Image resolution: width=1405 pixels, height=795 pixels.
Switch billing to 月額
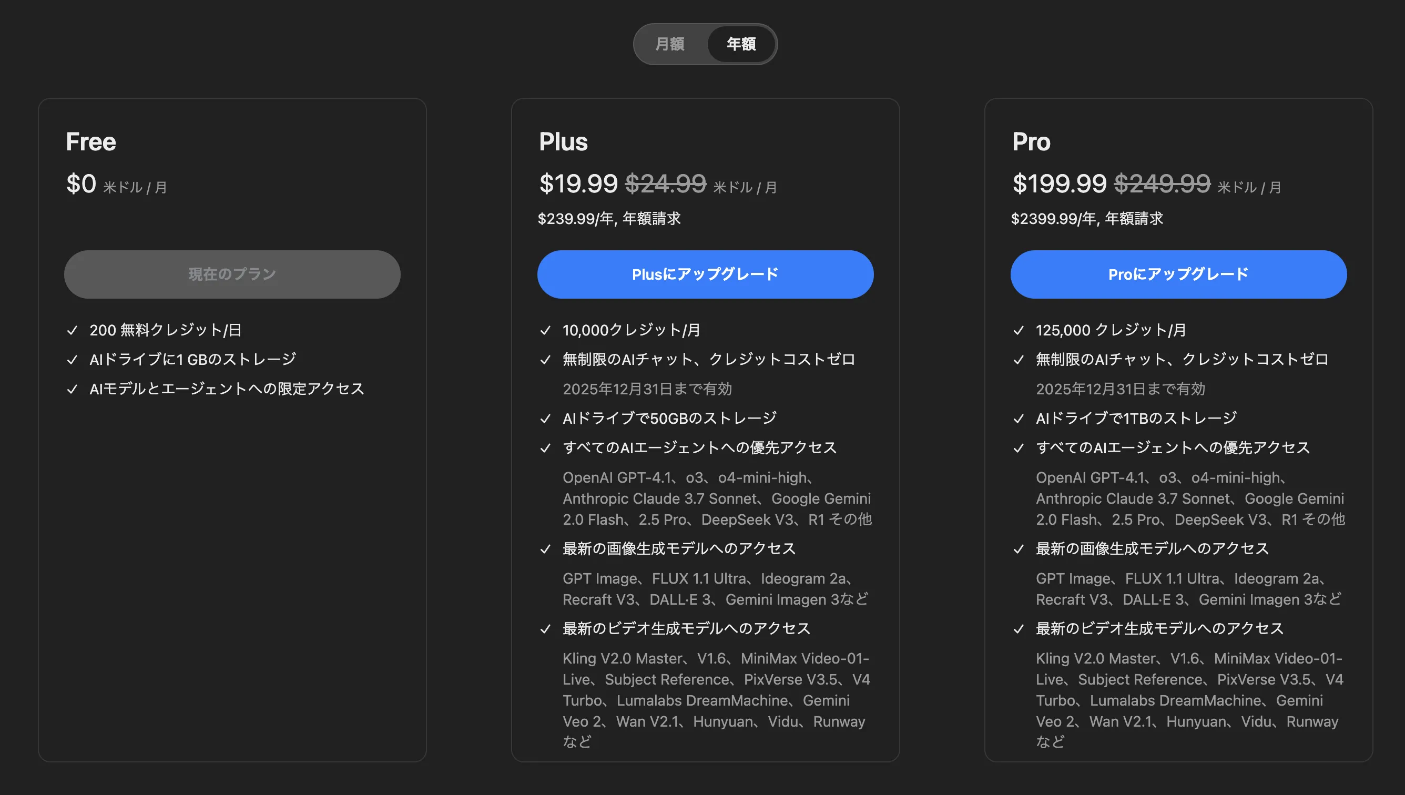point(670,44)
